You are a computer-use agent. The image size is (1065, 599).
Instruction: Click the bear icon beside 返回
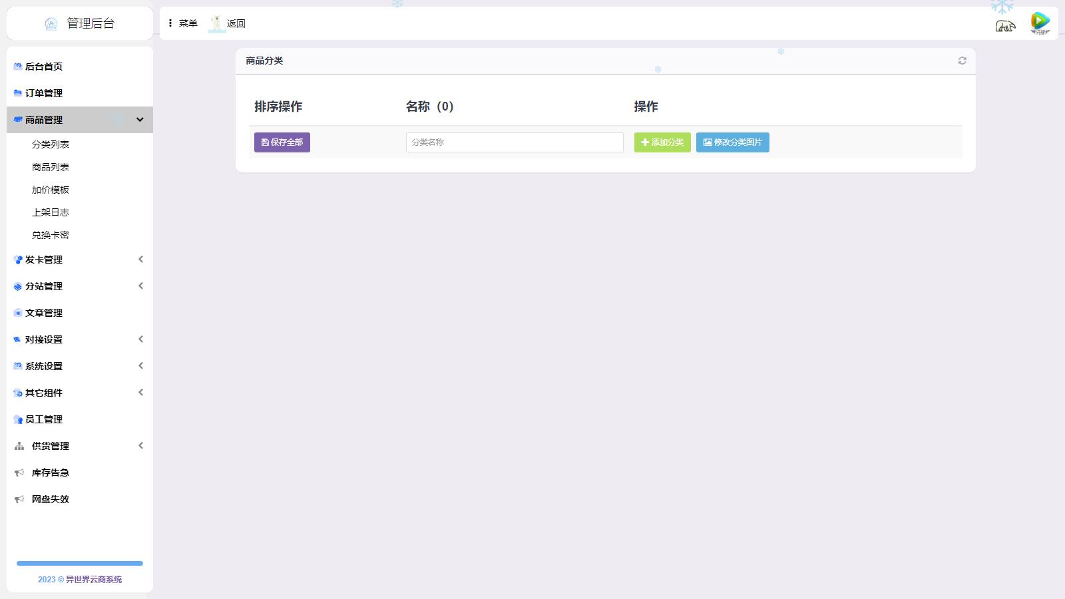[x=216, y=23]
